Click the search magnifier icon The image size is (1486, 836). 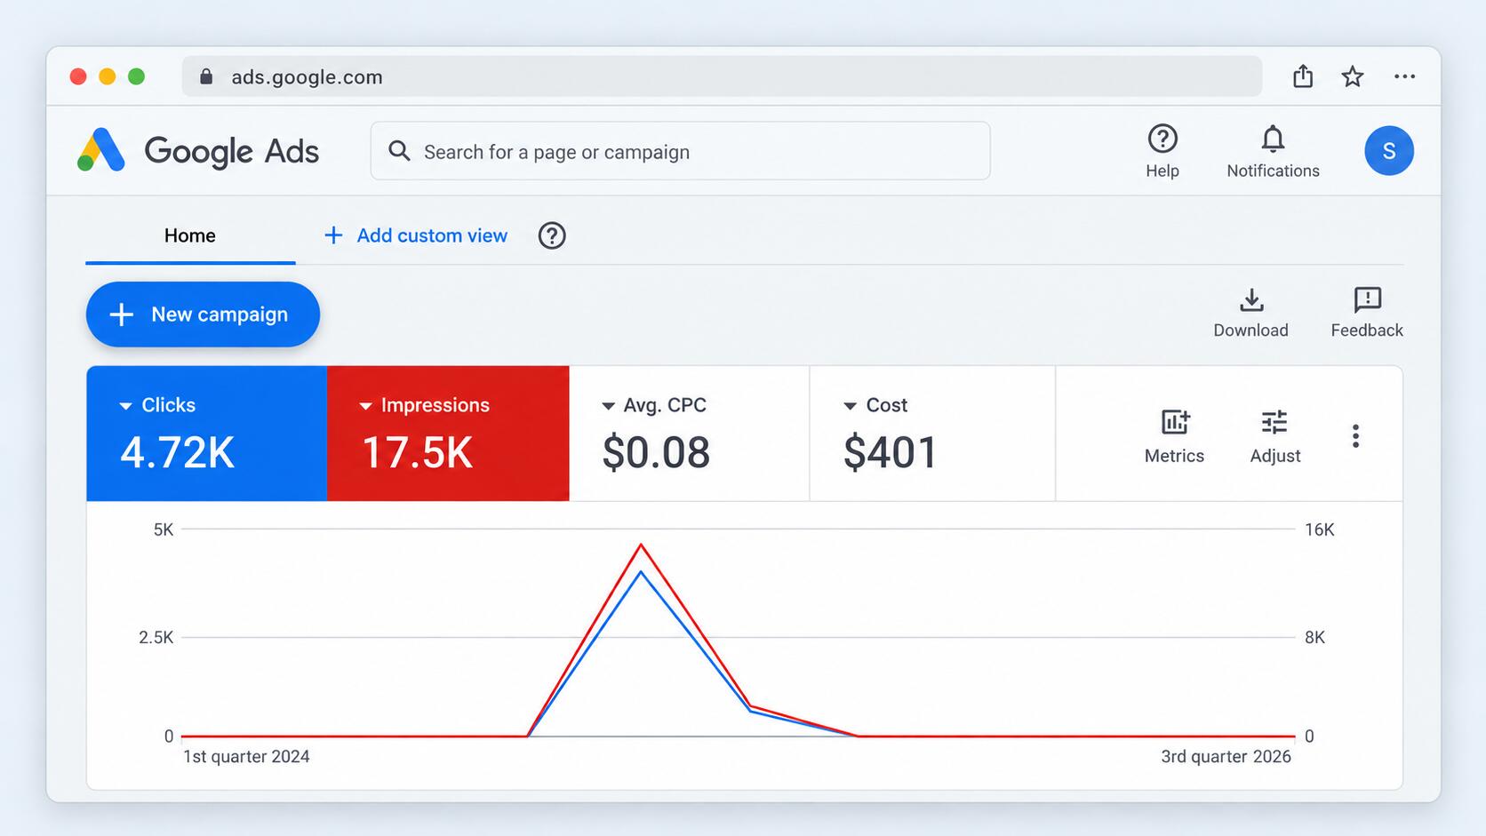[x=399, y=151]
